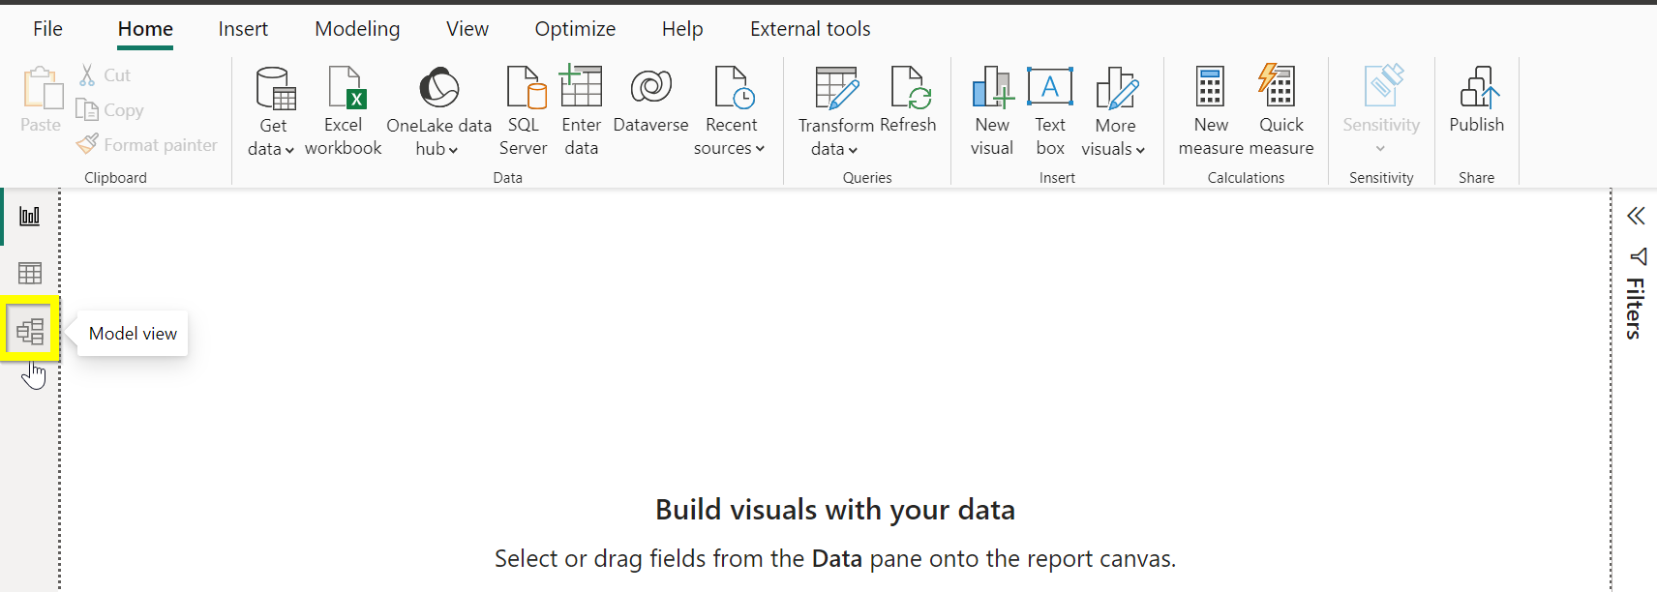Expand the Filters pane chevrons
This screenshot has height=592, width=1657.
(x=1636, y=216)
